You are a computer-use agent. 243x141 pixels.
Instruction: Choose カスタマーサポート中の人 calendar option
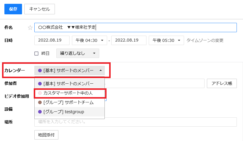(x=70, y=93)
